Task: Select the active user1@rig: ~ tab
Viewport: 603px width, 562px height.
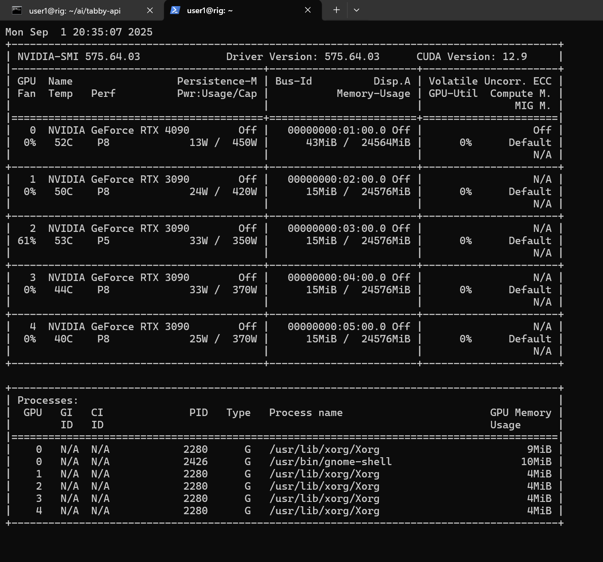Action: (x=243, y=11)
